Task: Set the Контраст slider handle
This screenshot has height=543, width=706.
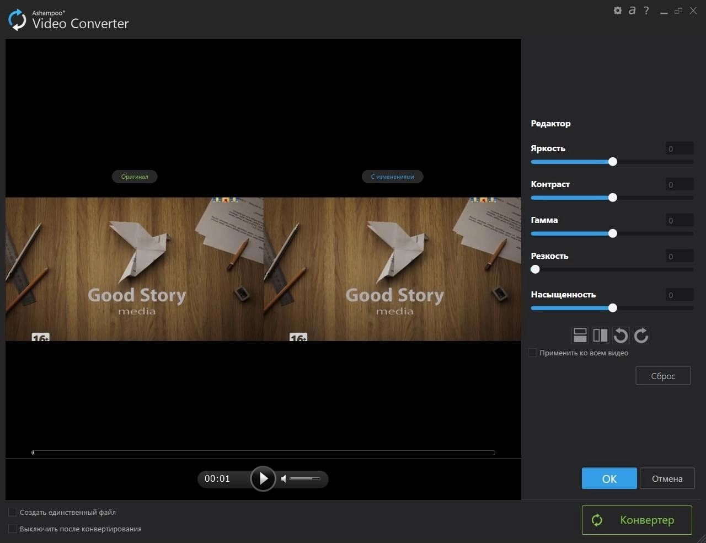Action: coord(613,198)
